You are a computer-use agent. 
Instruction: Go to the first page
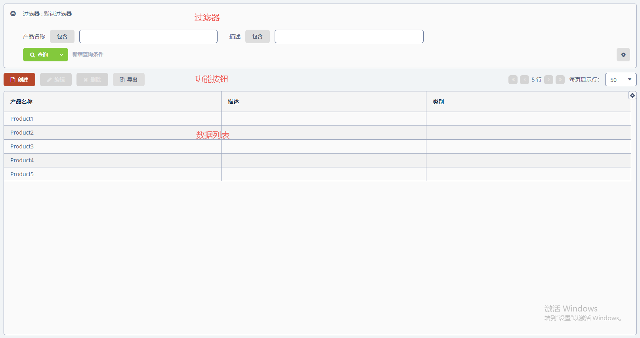pos(513,80)
